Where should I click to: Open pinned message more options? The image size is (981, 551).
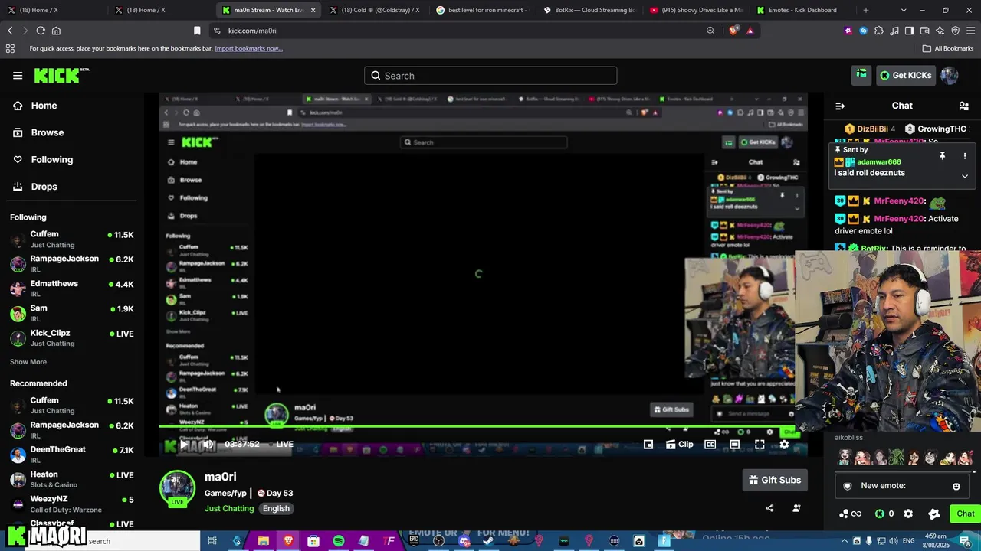click(965, 156)
